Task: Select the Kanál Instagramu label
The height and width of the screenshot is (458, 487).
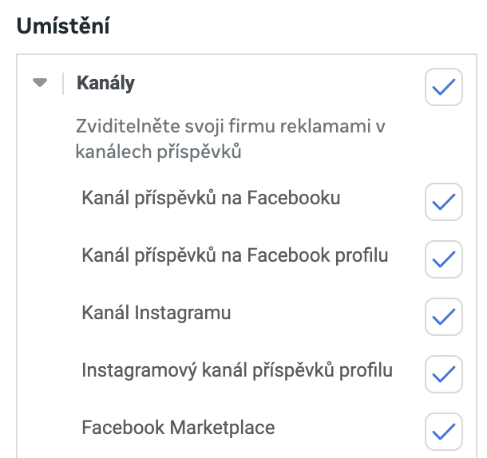Action: coord(156,313)
